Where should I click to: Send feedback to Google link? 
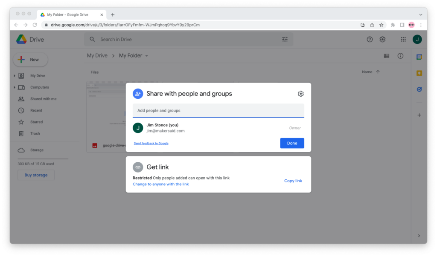coord(151,143)
